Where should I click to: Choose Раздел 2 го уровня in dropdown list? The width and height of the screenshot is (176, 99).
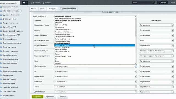click(95, 48)
